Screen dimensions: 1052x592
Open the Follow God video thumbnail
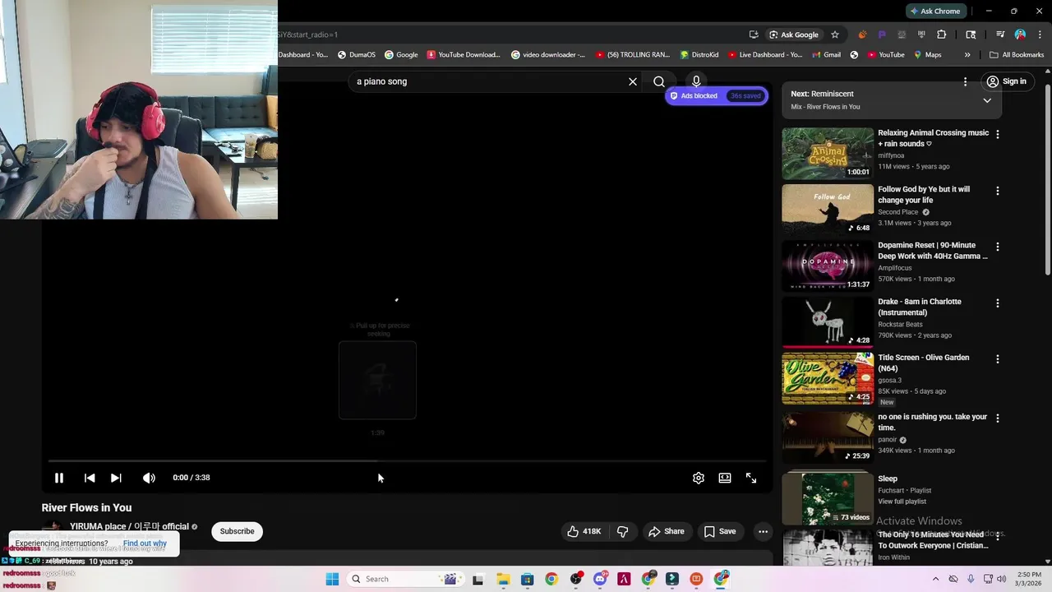pyautogui.click(x=828, y=210)
